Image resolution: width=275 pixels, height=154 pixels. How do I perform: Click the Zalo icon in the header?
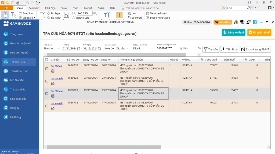point(255,22)
